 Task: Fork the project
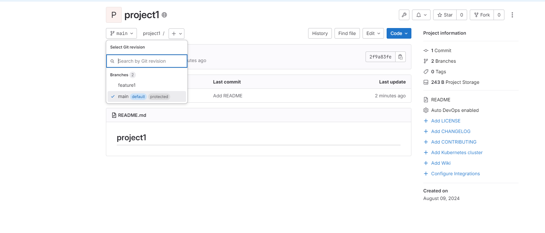click(x=482, y=15)
